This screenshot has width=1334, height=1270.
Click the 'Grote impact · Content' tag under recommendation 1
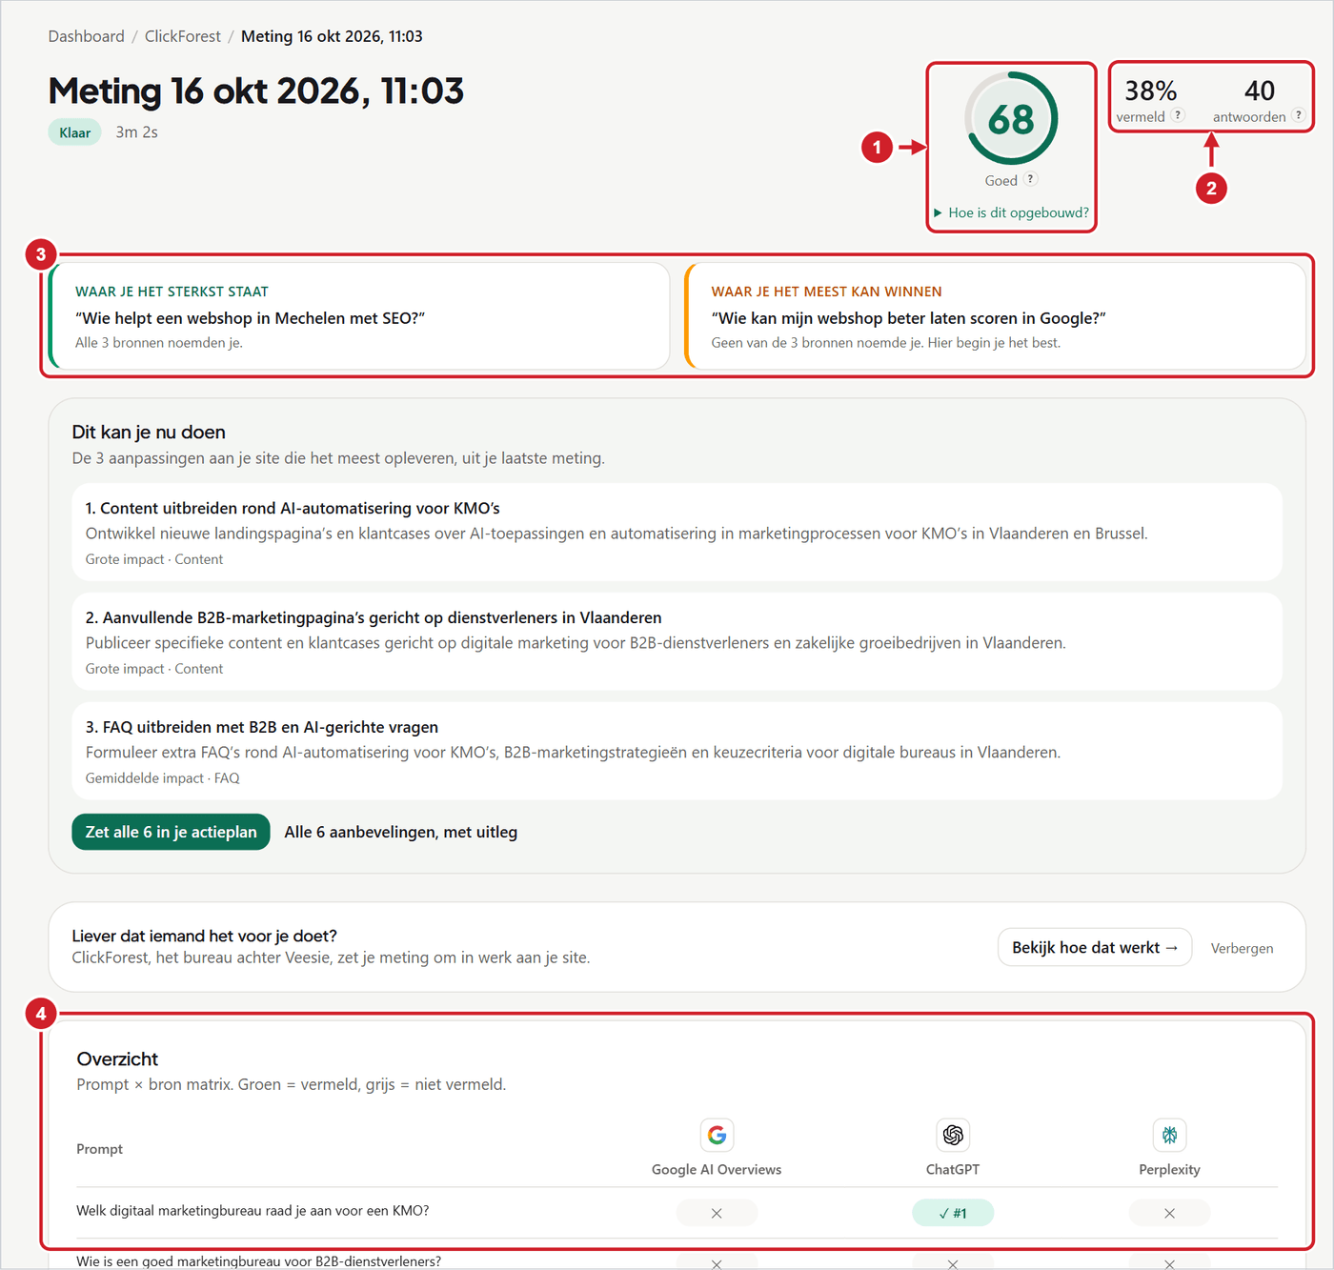(x=154, y=559)
